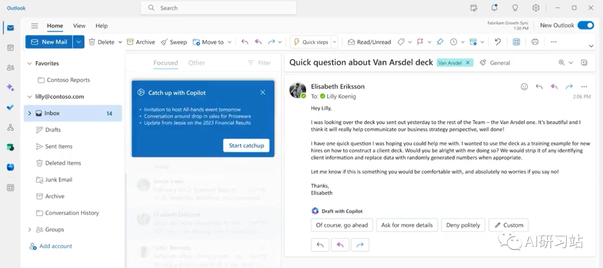Open the notifications bell in title bar
This screenshot has height=268, width=603.
[x=495, y=8]
